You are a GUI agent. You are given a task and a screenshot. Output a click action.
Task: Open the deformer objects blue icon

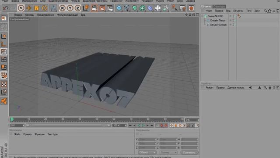pyautogui.click(x=150, y=8)
